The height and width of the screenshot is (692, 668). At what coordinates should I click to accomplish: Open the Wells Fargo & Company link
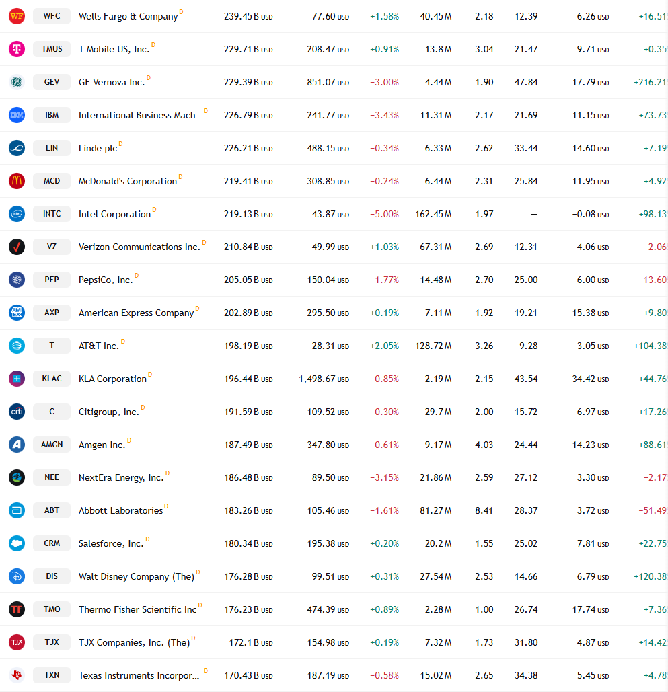click(x=128, y=17)
